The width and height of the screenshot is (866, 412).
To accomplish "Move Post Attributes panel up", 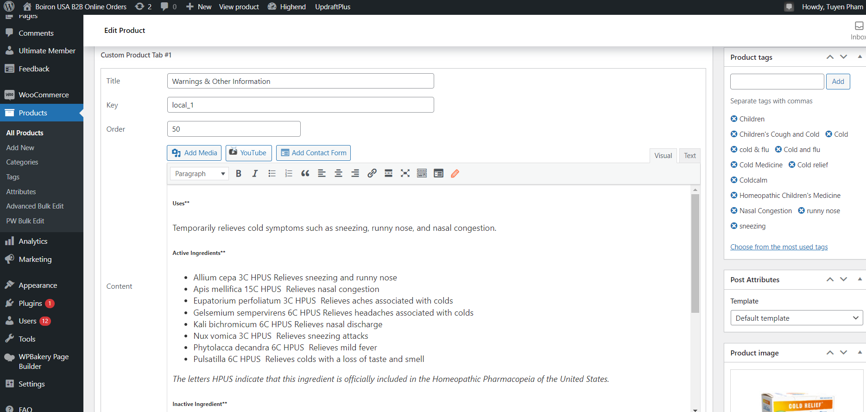I will pos(830,279).
